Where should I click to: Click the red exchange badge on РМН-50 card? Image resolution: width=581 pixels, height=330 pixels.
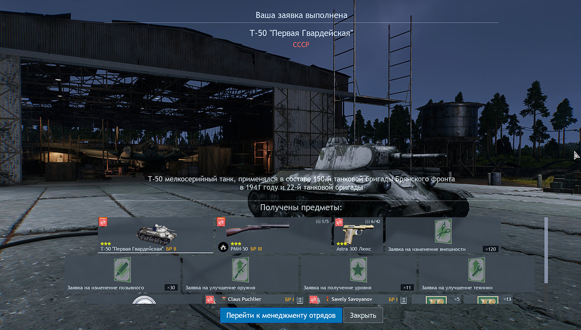[221, 222]
